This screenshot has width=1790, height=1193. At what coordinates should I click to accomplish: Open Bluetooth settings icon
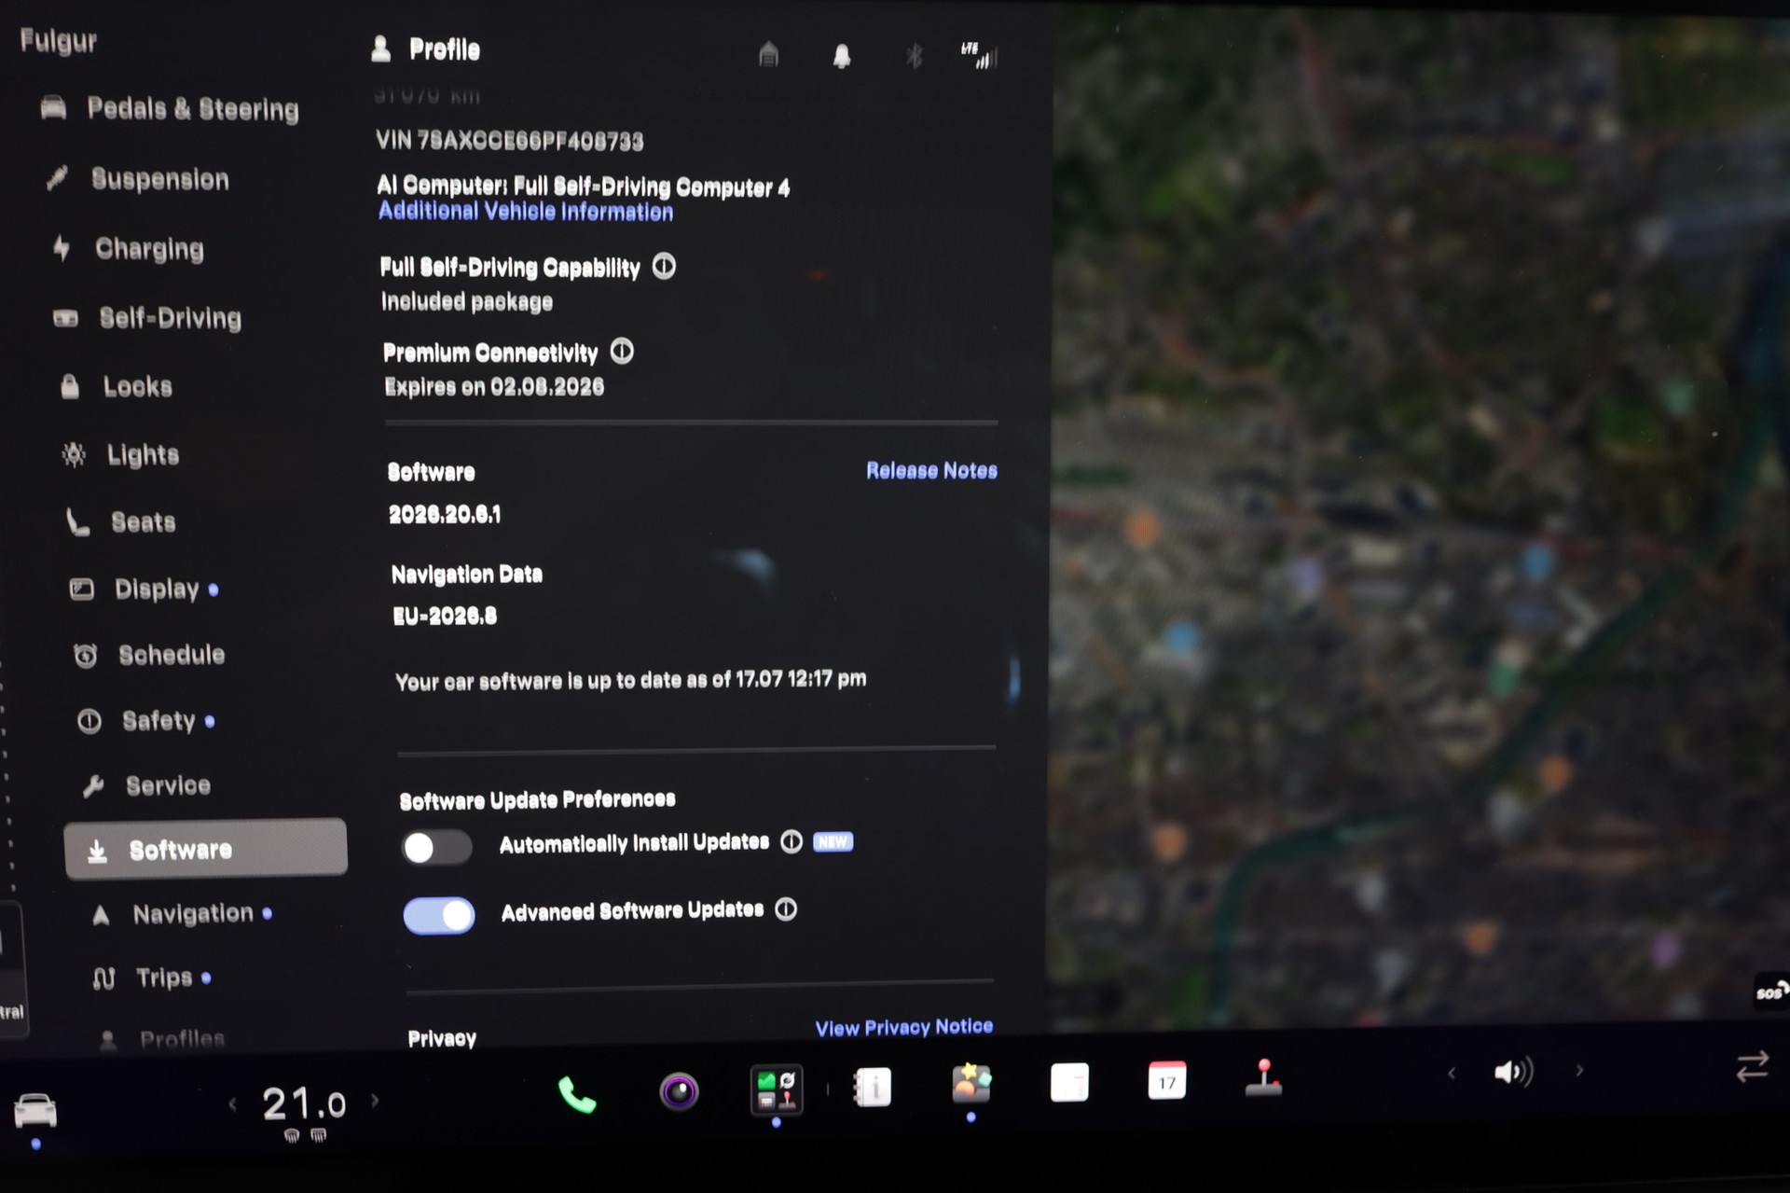coord(914,56)
